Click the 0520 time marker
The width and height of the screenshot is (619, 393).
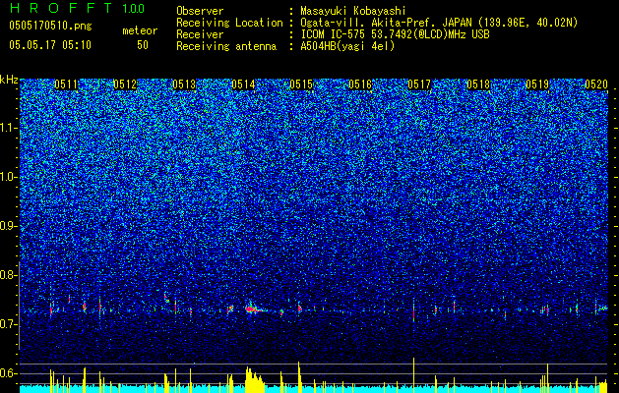596,84
